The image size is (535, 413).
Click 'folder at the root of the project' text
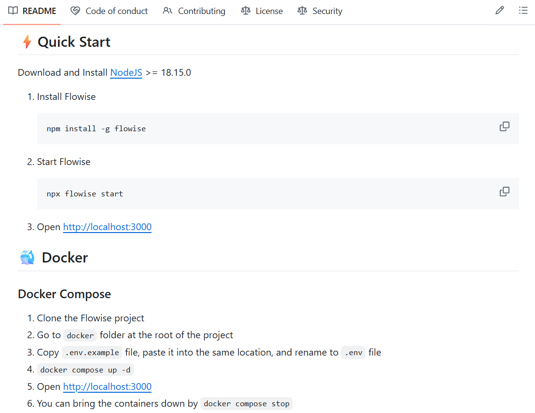166,335
